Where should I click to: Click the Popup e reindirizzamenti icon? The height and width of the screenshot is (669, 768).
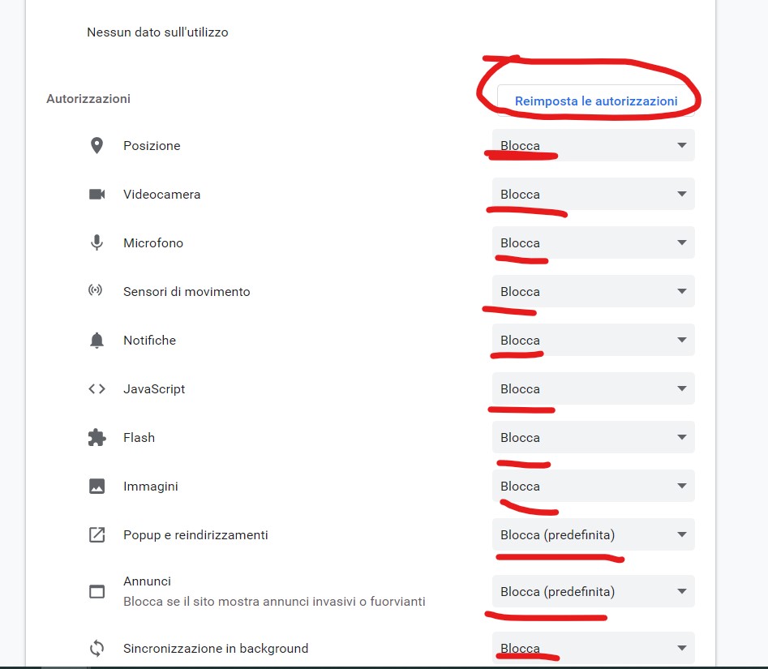[97, 534]
